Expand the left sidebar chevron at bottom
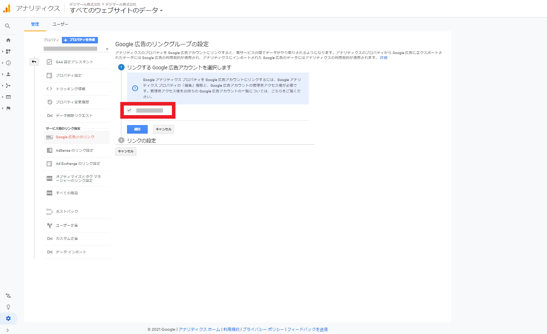The height and width of the screenshot is (334, 547). pyautogui.click(x=7, y=330)
